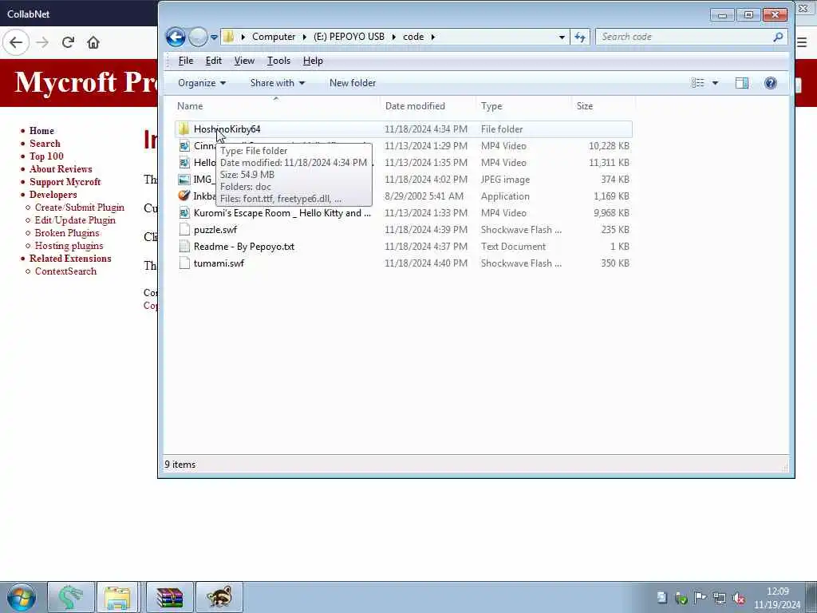Screen dimensions: 817x613
Task: Click the Change your view icon
Action: pyautogui.click(x=697, y=83)
